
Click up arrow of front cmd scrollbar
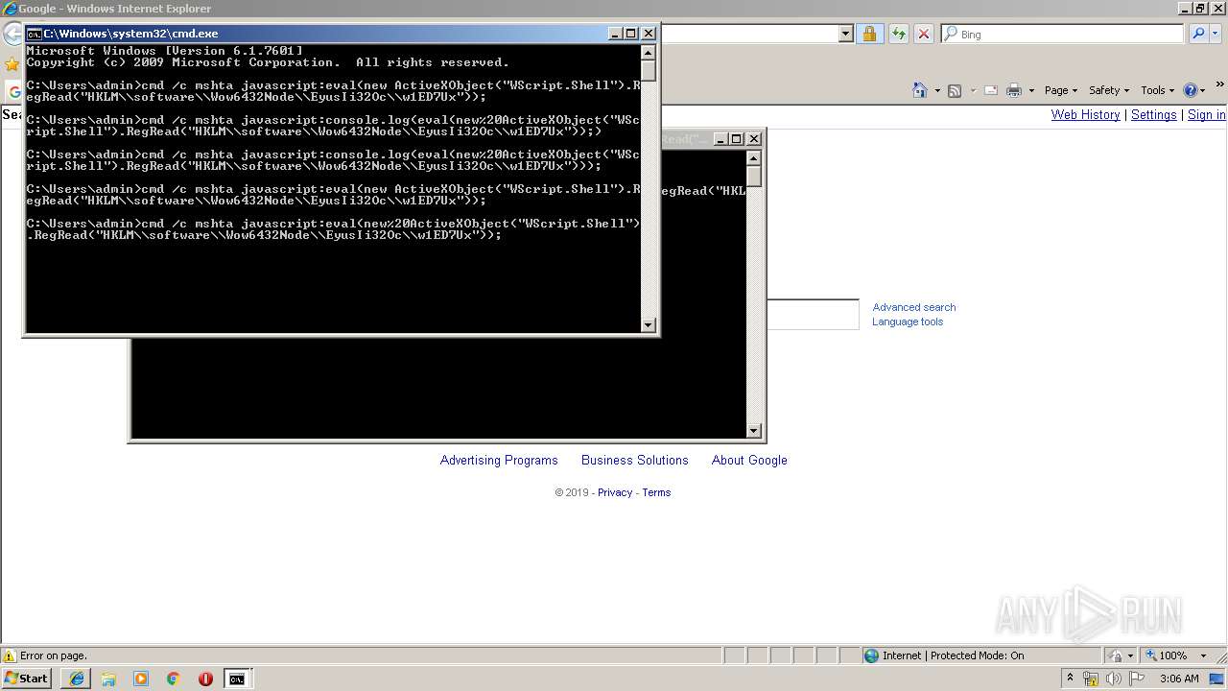tap(648, 53)
